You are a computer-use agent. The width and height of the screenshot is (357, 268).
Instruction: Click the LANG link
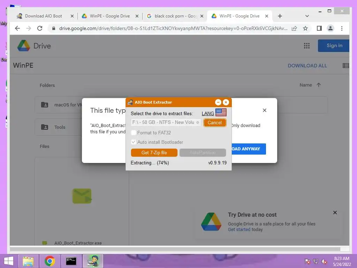(x=208, y=113)
